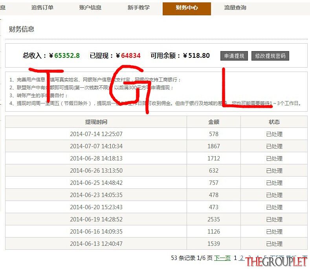
Task: Click the amount 473
Action: click(214, 207)
